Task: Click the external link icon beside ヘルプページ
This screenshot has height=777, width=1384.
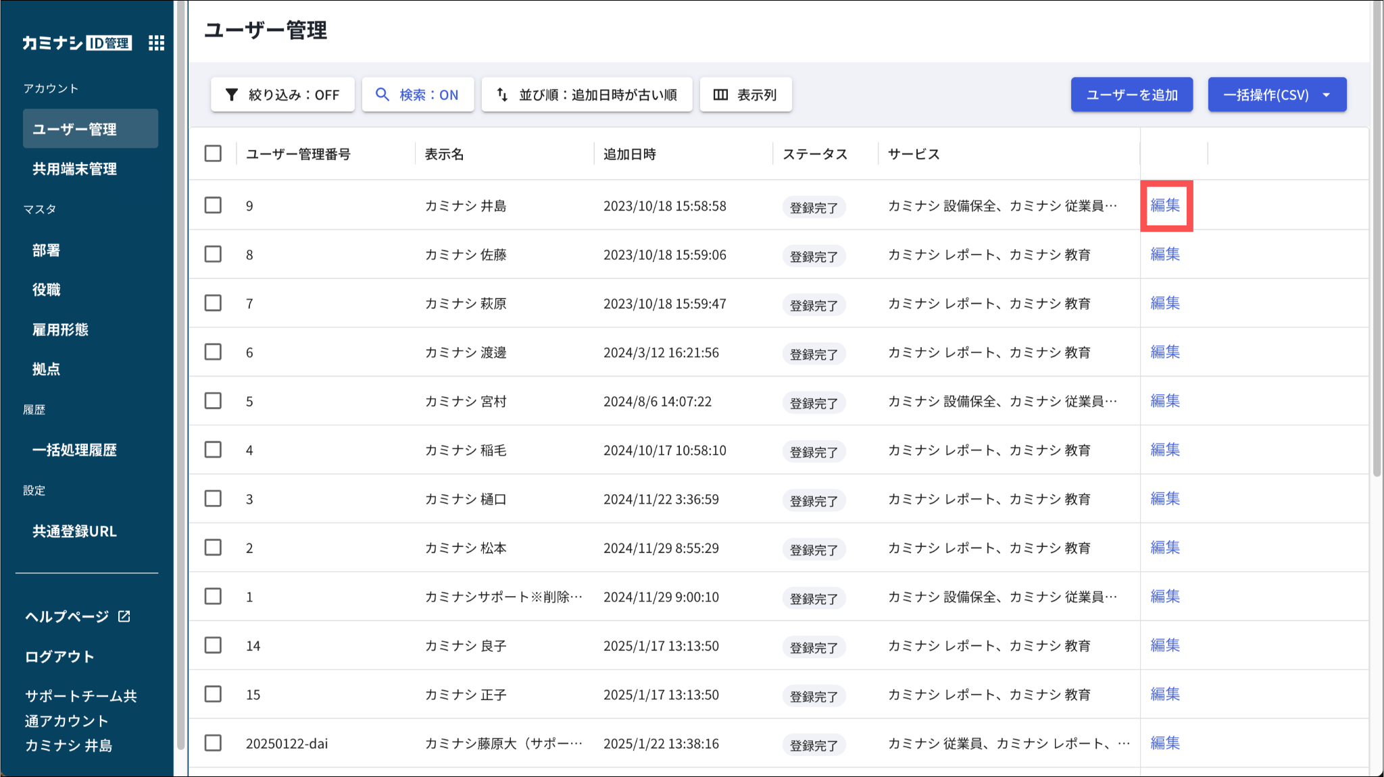Action: [x=124, y=616]
